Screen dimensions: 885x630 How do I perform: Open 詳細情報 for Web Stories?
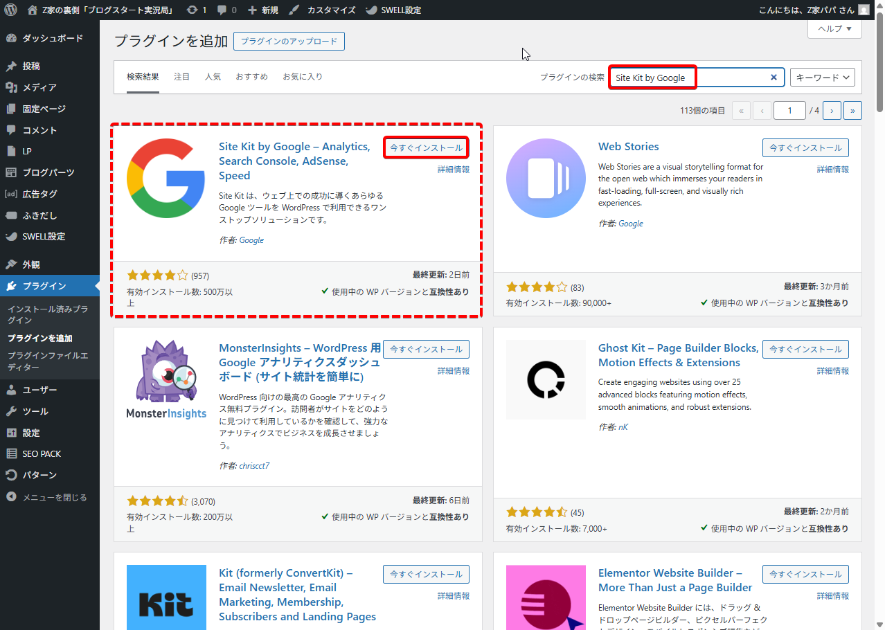point(833,170)
